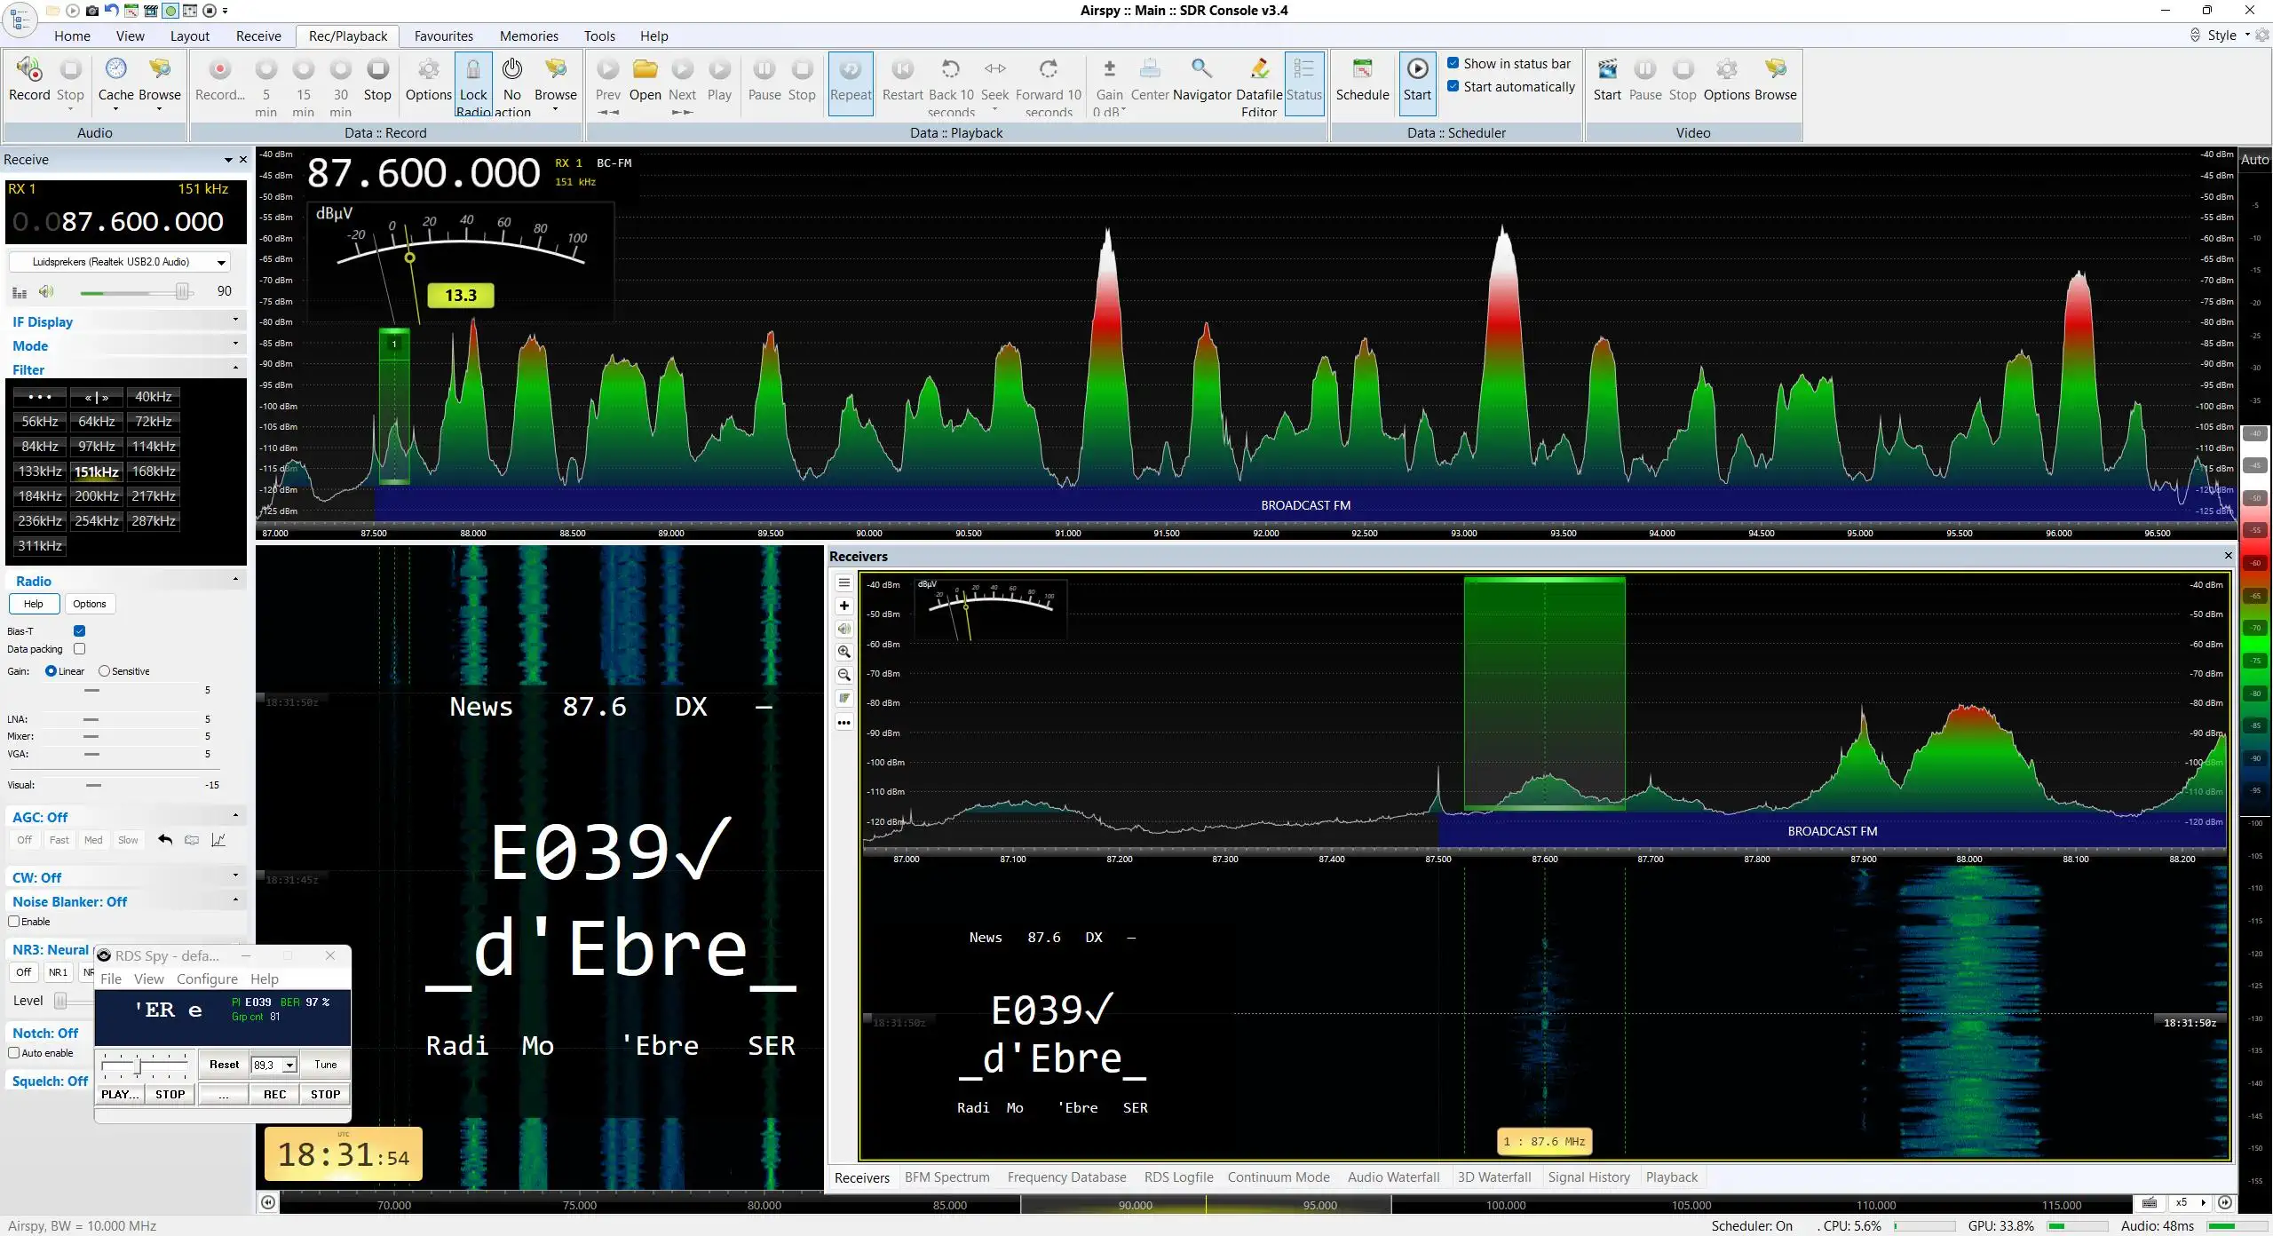Enable the Noise Blanker checkbox
Viewport: 2273px width, 1236px height.
click(x=14, y=922)
